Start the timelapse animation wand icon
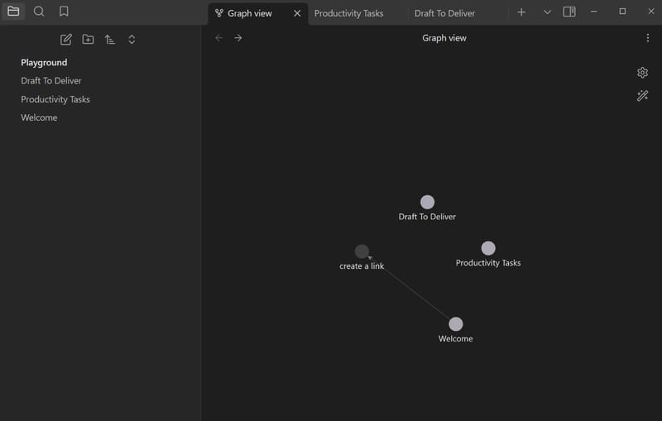Image resolution: width=662 pixels, height=421 pixels. [642, 96]
